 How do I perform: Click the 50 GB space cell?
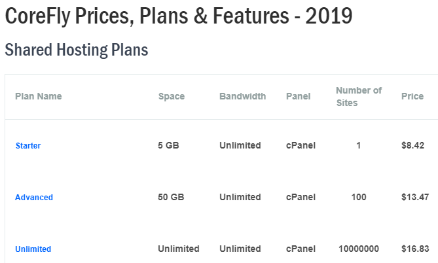click(172, 197)
